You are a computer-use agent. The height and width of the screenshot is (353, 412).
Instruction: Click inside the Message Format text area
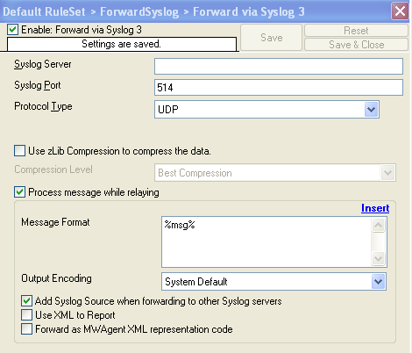[266, 241]
